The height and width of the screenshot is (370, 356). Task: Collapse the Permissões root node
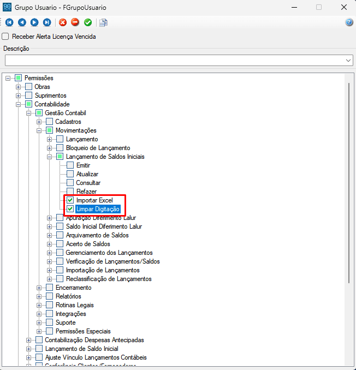8,78
